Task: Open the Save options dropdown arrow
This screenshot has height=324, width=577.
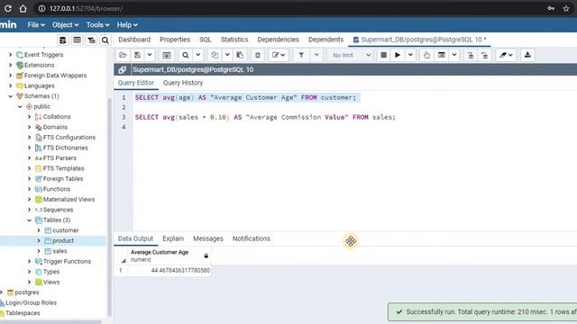Action: pos(150,55)
